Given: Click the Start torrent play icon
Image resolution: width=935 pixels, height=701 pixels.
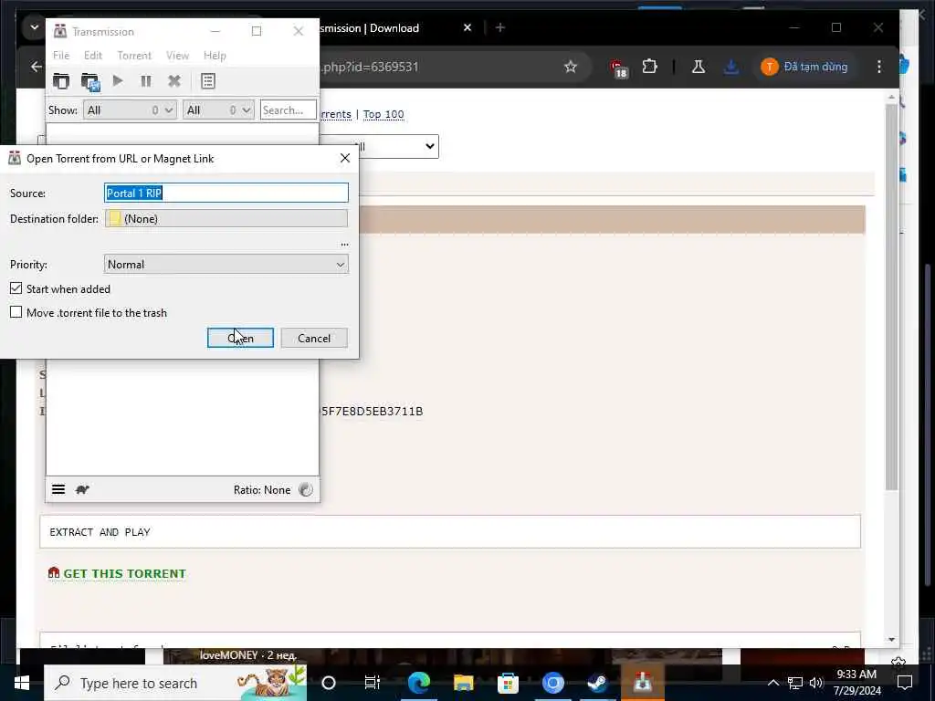Looking at the screenshot, I should [x=118, y=80].
